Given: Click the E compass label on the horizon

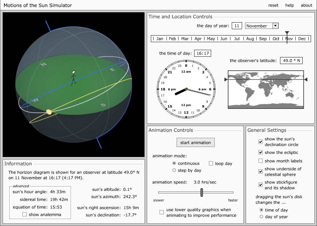Looking at the screenshot, I should (x=113, y=69).
